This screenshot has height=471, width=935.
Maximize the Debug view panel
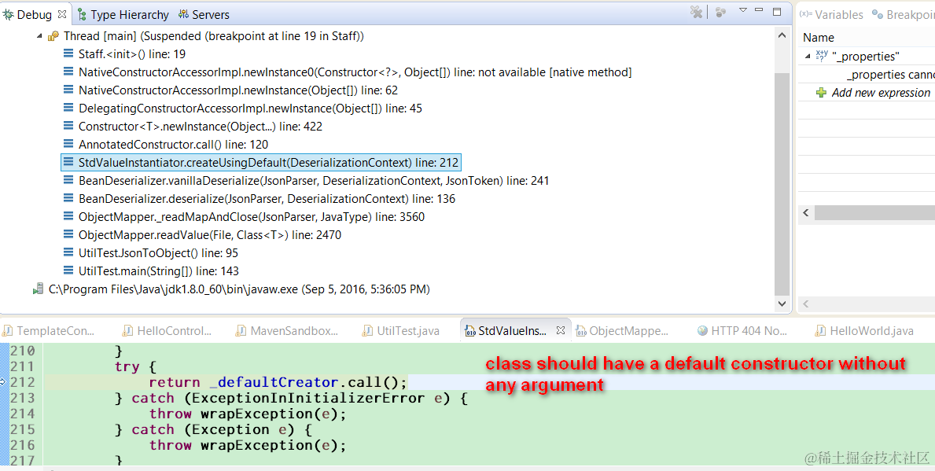[776, 11]
